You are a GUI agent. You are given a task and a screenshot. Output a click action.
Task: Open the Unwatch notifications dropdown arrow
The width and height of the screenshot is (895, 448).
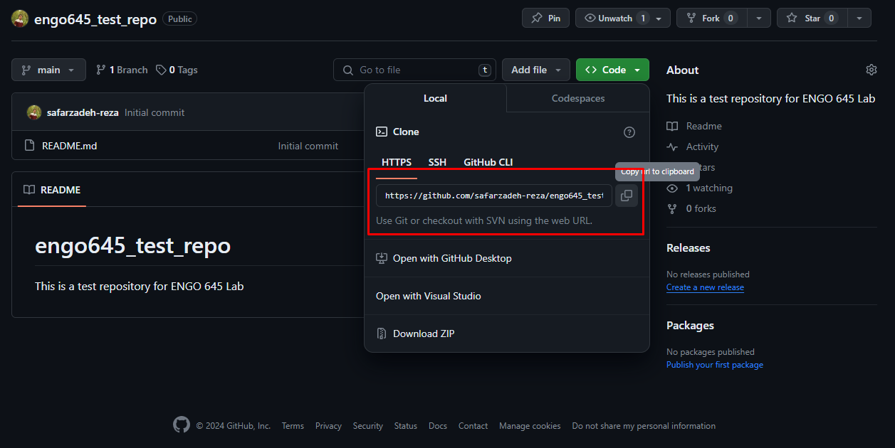coord(659,18)
